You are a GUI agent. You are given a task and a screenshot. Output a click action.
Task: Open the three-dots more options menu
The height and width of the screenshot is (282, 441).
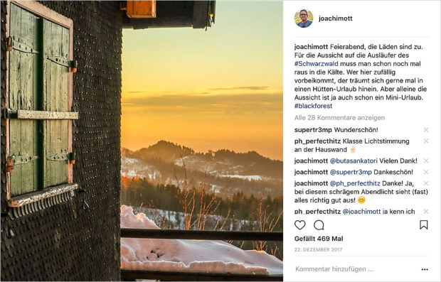tap(425, 269)
